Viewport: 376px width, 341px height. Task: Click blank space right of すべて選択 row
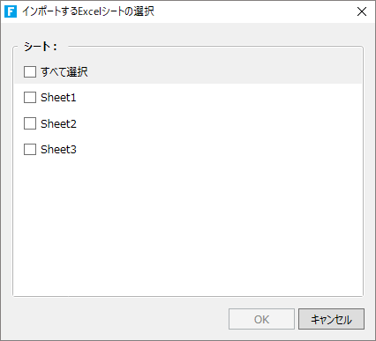coord(223,71)
